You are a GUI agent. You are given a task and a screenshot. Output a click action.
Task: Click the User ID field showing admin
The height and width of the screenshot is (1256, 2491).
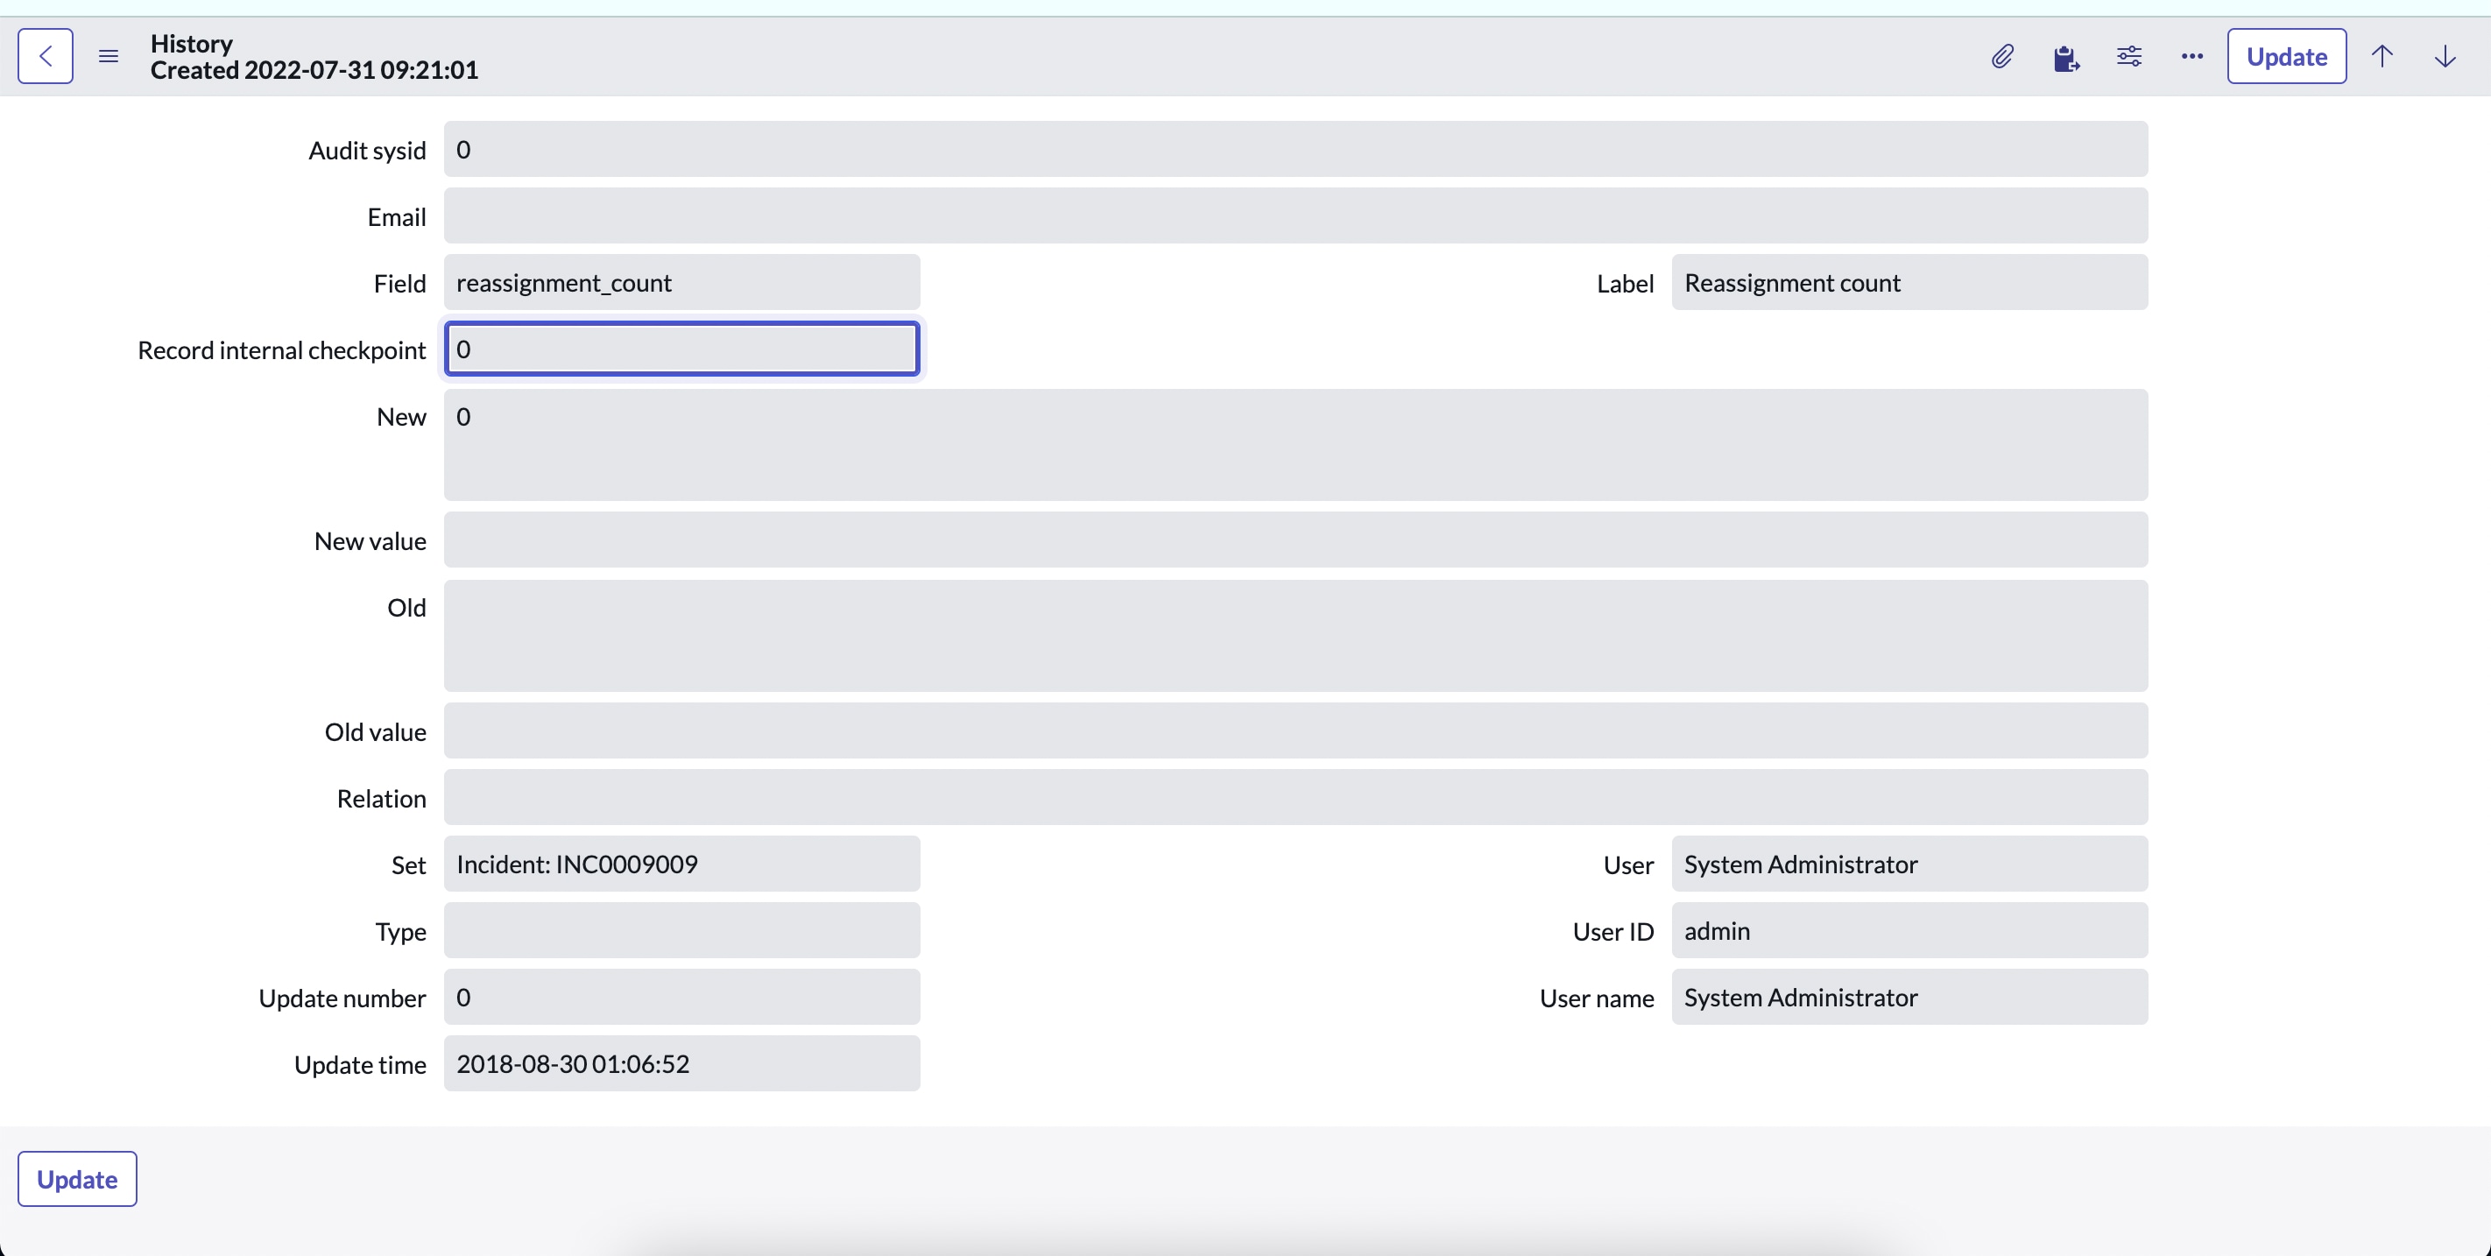tap(1909, 930)
